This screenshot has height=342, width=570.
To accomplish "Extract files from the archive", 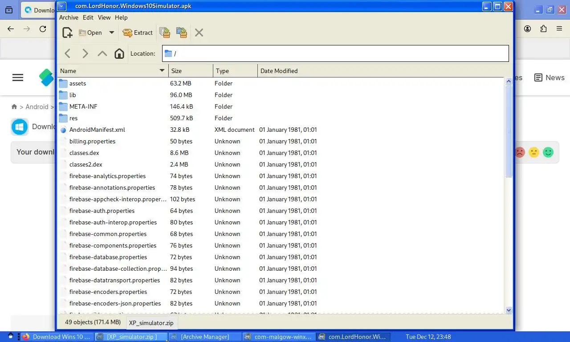I will pyautogui.click(x=138, y=33).
